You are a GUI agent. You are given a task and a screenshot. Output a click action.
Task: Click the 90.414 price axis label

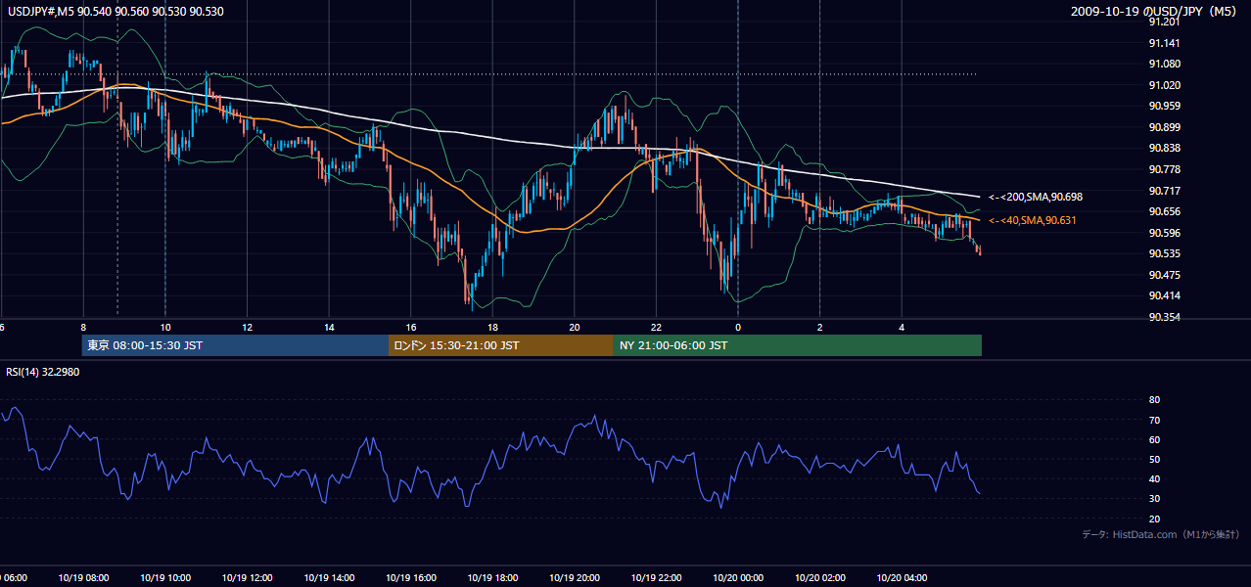1164,295
